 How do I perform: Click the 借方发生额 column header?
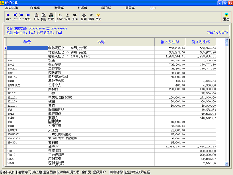coord(170,42)
